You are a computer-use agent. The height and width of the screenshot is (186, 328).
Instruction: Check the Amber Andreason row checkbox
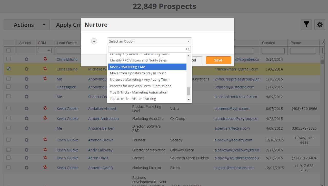click(8, 118)
